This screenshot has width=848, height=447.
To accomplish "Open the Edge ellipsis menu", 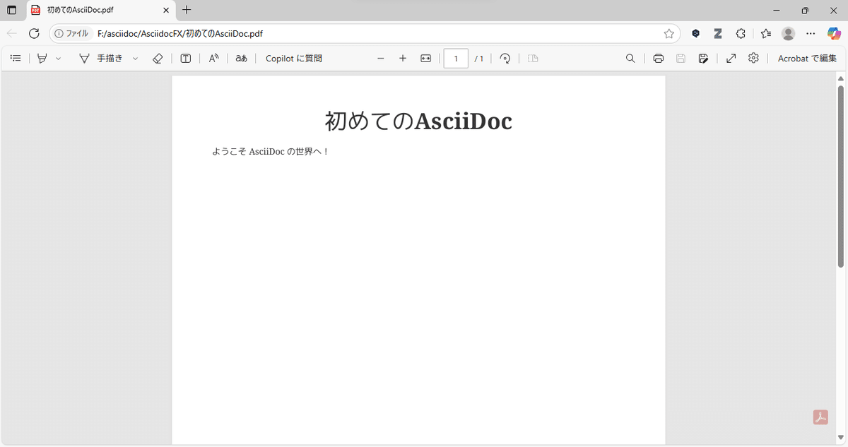I will (x=810, y=33).
